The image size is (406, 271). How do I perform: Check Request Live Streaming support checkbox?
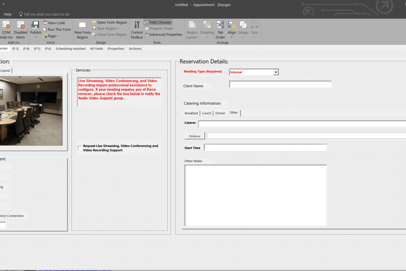click(80, 148)
